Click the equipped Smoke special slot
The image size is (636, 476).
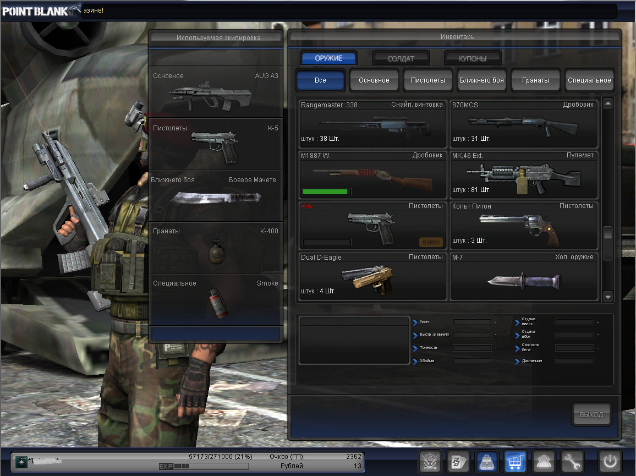coord(216,300)
